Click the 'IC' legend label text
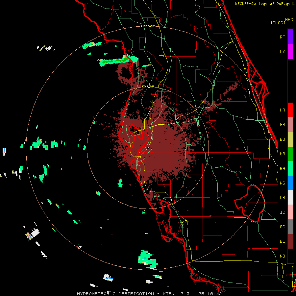 point(282,212)
